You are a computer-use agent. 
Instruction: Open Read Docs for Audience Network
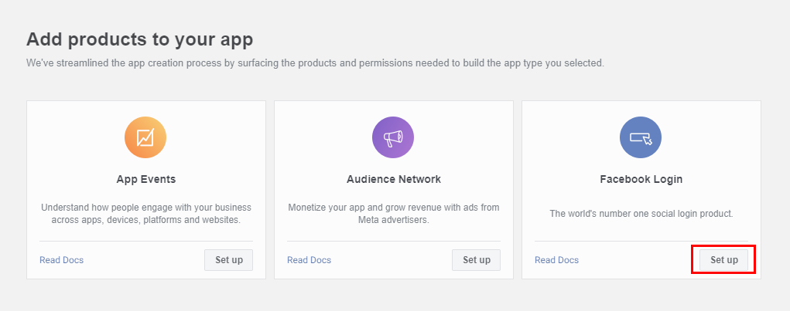[309, 260]
